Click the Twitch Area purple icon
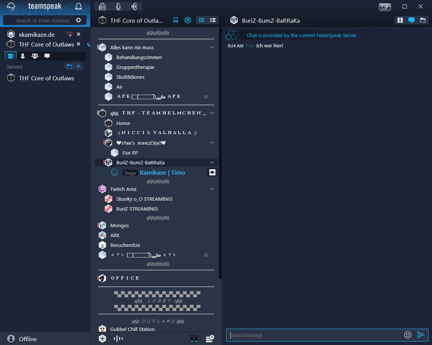This screenshot has height=345, width=432. 102,189
